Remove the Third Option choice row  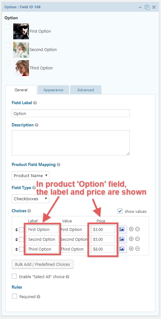click(x=138, y=249)
